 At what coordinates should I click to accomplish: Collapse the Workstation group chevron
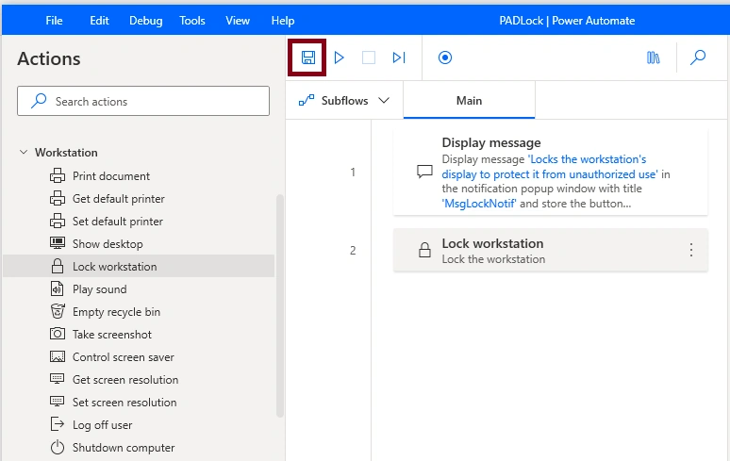point(24,152)
